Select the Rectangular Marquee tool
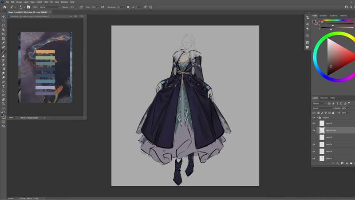 pos(3,21)
